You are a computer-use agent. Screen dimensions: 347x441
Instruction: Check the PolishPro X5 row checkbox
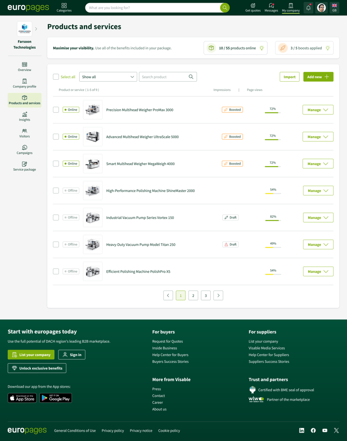pos(56,271)
